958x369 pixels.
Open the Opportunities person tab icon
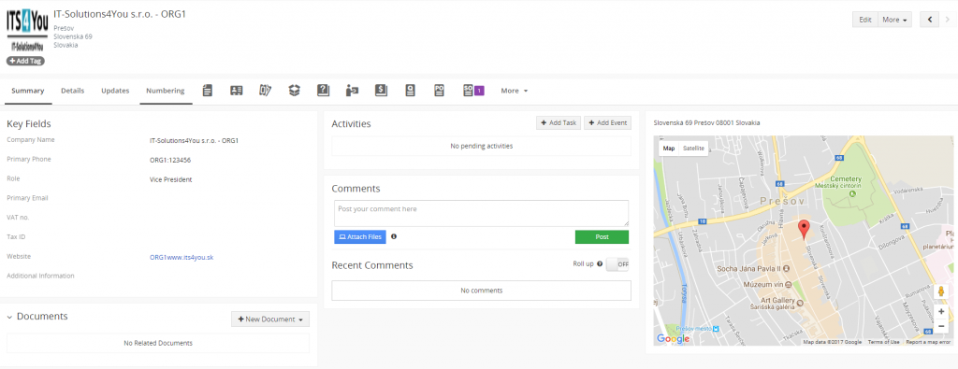[x=352, y=91]
